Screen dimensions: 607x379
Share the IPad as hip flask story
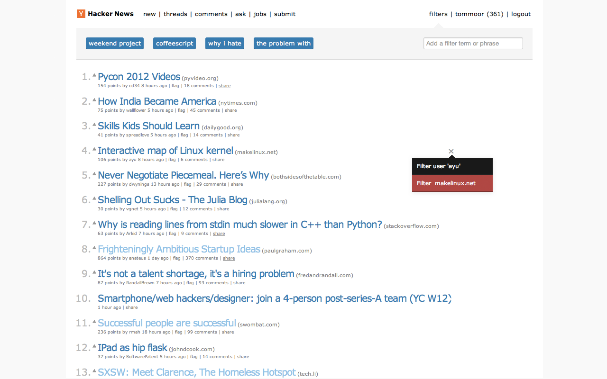coord(243,357)
